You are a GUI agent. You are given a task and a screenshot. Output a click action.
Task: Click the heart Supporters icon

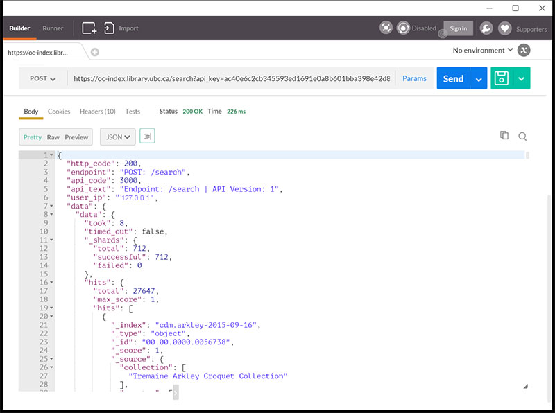[x=505, y=28]
